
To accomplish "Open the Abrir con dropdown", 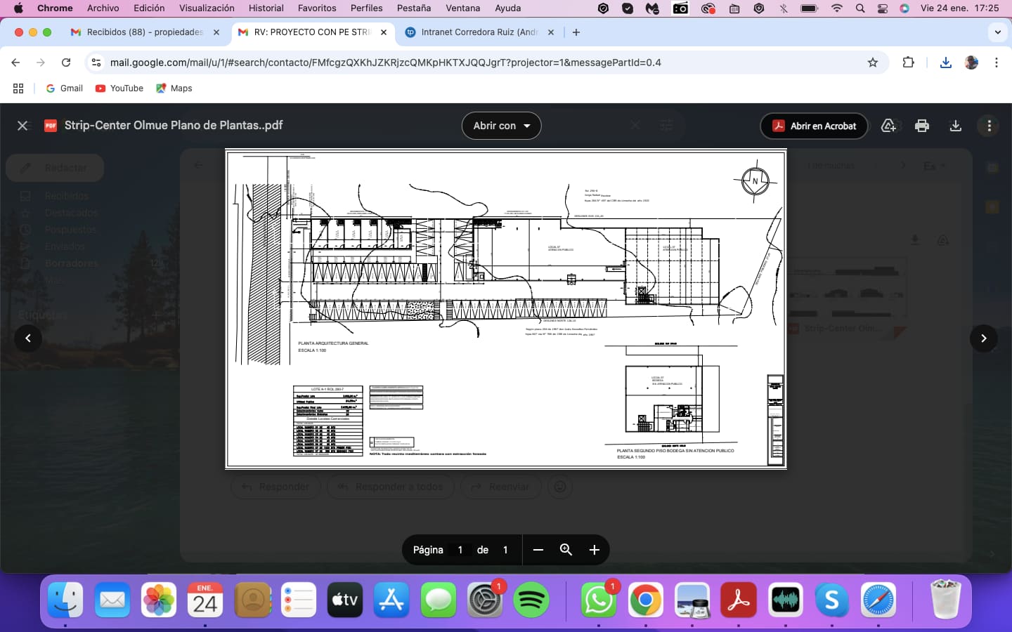I will (x=501, y=126).
